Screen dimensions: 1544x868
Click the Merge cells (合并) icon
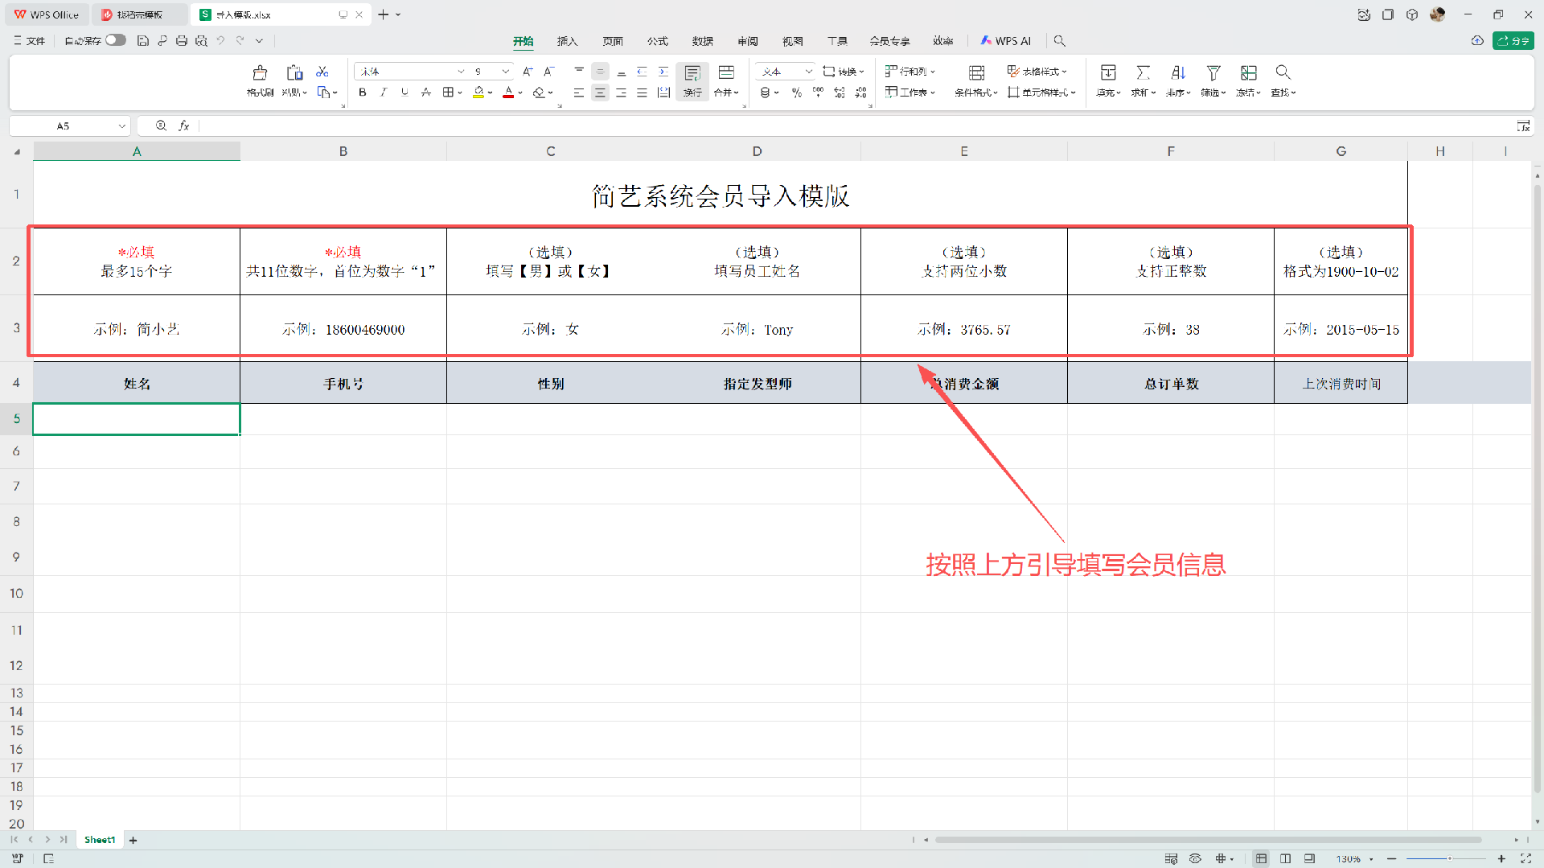[726, 73]
